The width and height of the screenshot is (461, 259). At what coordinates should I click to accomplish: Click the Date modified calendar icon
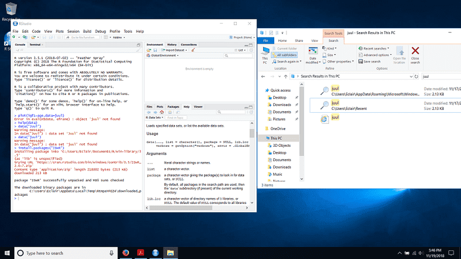[314, 51]
